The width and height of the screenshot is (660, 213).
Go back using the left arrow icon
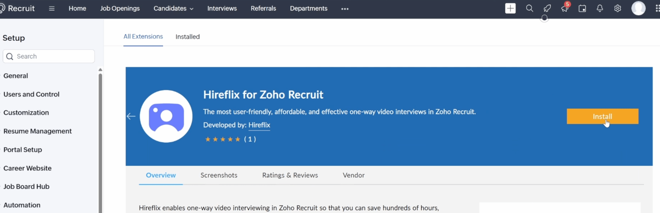pyautogui.click(x=131, y=116)
